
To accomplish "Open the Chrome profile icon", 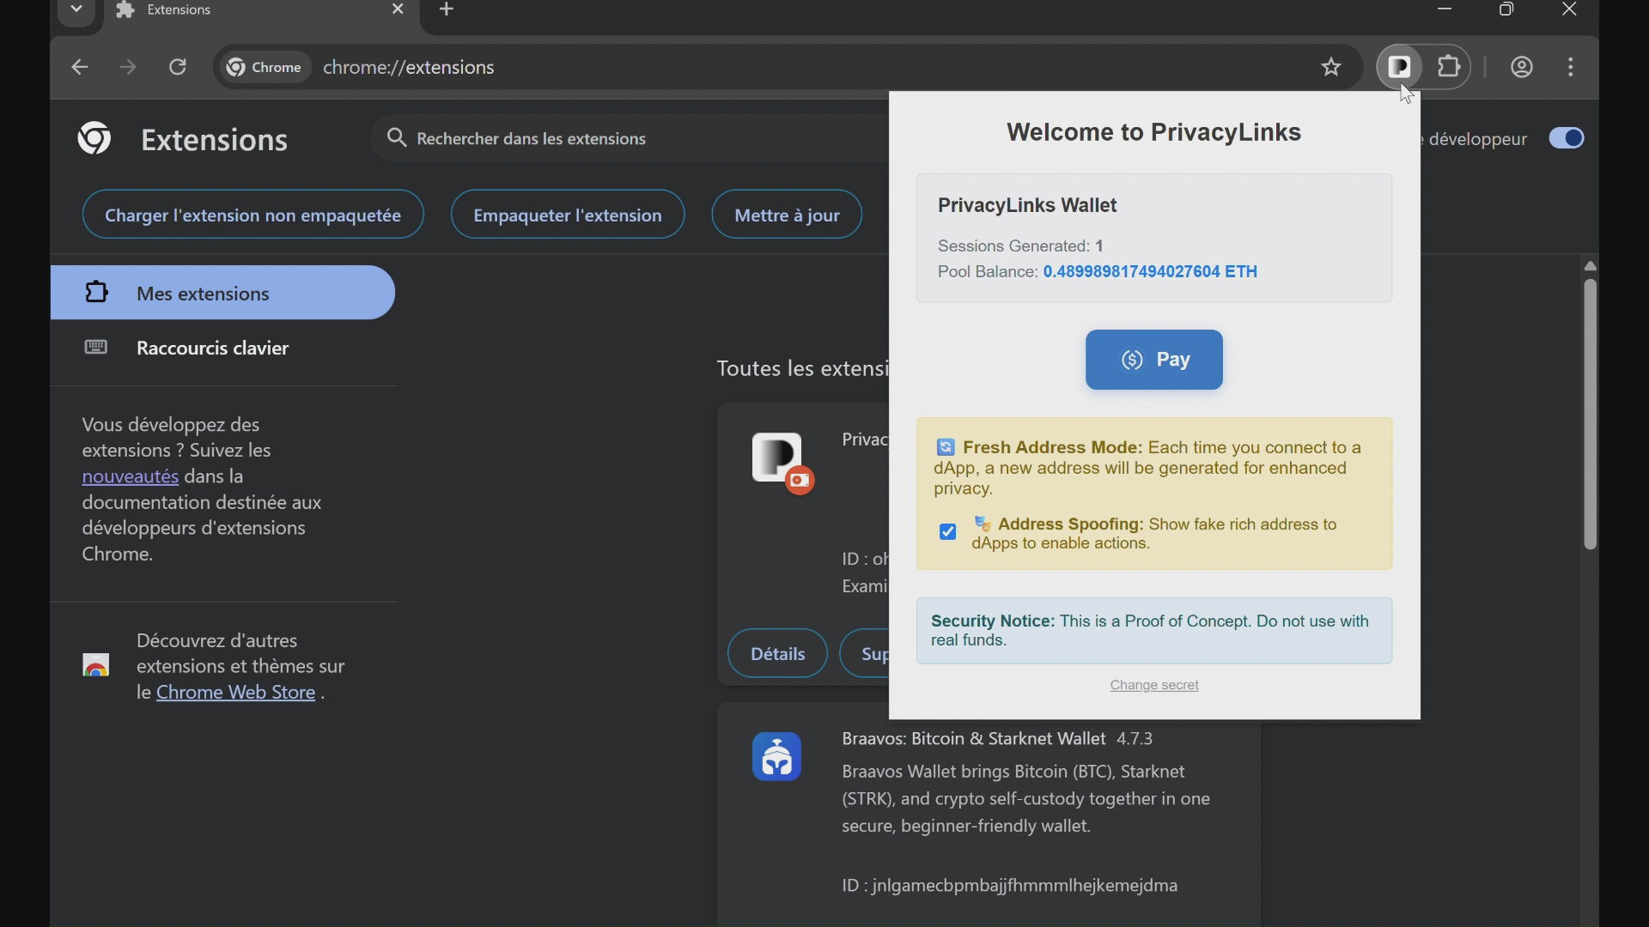I will pos(1522,67).
